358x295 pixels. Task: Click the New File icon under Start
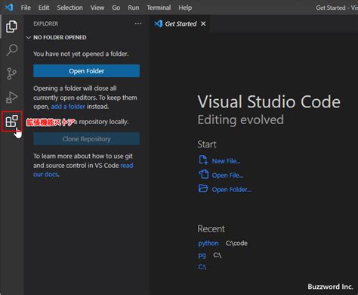(x=203, y=160)
